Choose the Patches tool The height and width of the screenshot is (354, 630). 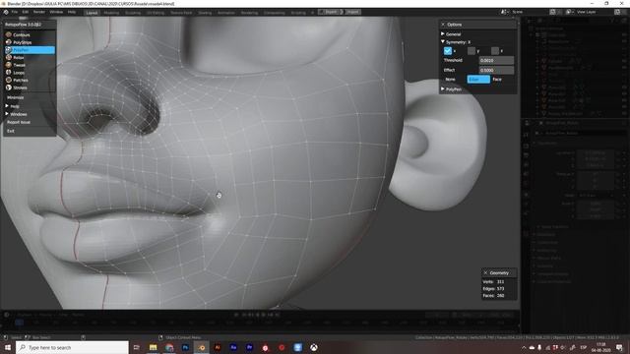[x=30, y=81]
